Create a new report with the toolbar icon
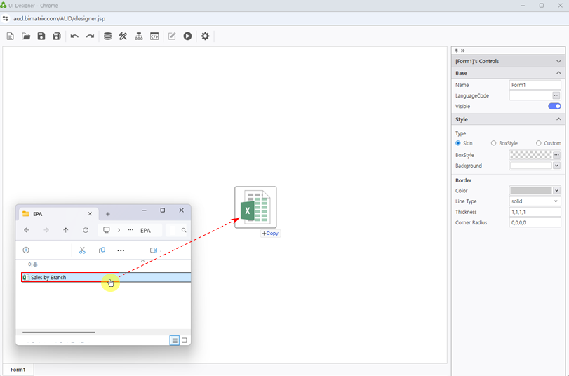Screen dimensions: 569x376 (11, 36)
